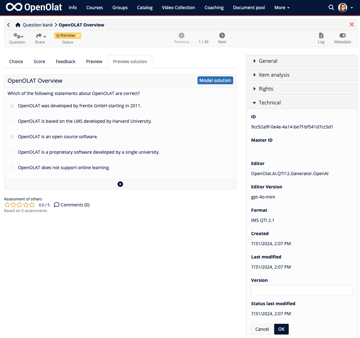Open the Courses menu item
360x338 pixels.
pos(95,8)
